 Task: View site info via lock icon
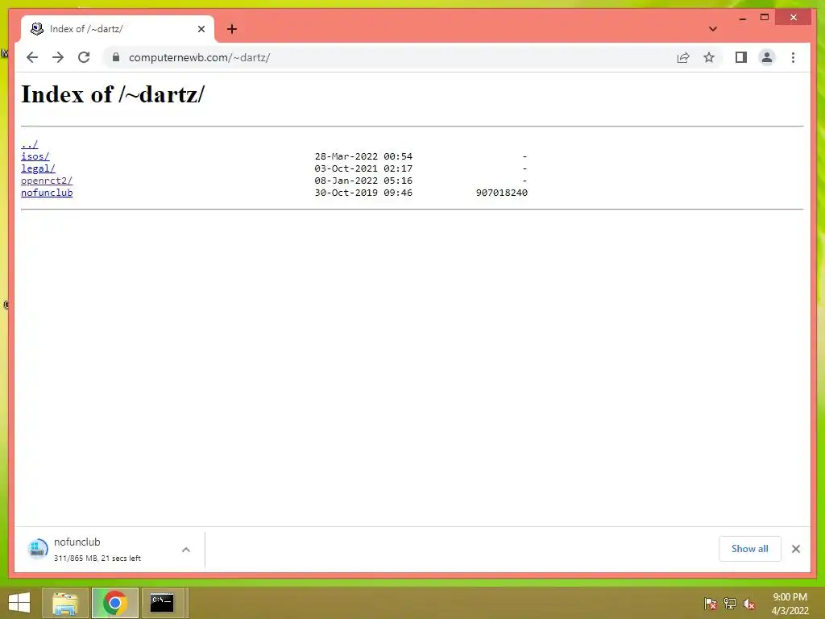coord(116,57)
